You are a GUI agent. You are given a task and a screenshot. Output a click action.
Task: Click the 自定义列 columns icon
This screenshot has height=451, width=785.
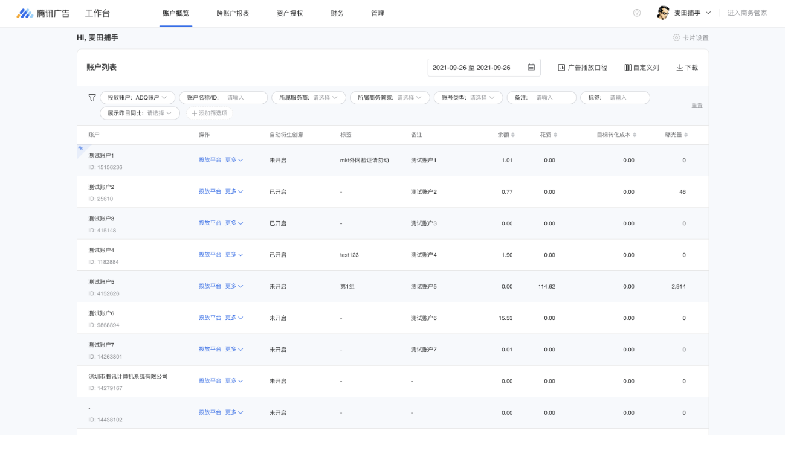pos(628,68)
